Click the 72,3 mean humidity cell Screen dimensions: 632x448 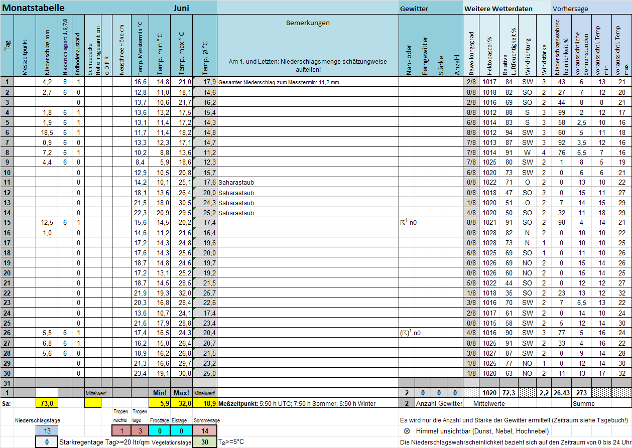(509, 393)
